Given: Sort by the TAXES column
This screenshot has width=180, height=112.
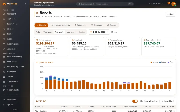Looking at the screenshot, I should (x=147, y=107).
